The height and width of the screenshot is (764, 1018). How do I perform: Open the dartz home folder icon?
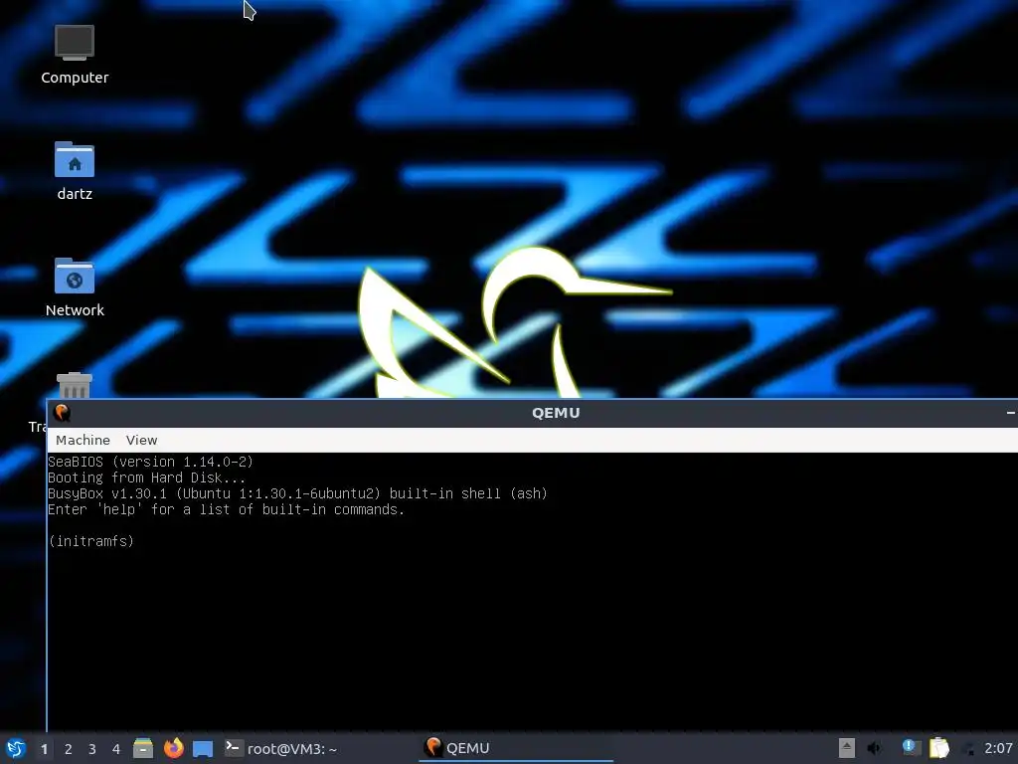[x=75, y=171]
